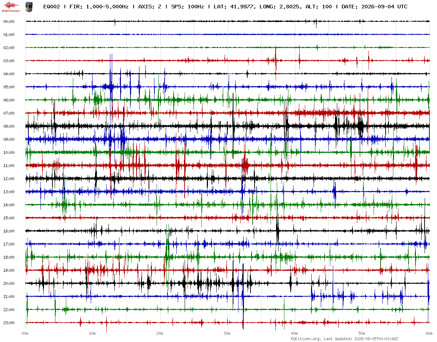Click the 04:00 hour label
Image resolution: width=437 pixels, height=342 pixels.
[9, 74]
